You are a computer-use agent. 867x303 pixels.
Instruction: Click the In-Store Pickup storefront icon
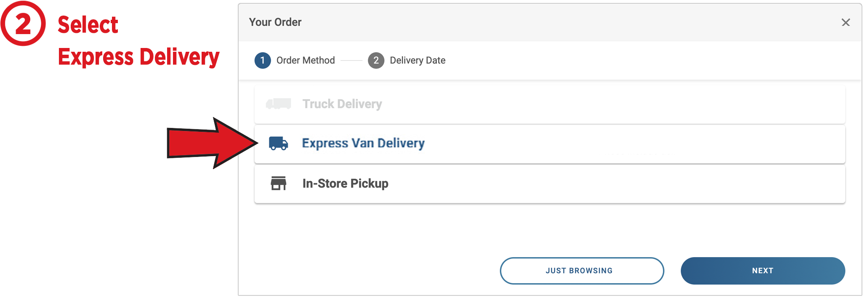coord(278,183)
